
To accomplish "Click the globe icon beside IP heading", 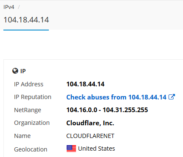I will 15,71.
